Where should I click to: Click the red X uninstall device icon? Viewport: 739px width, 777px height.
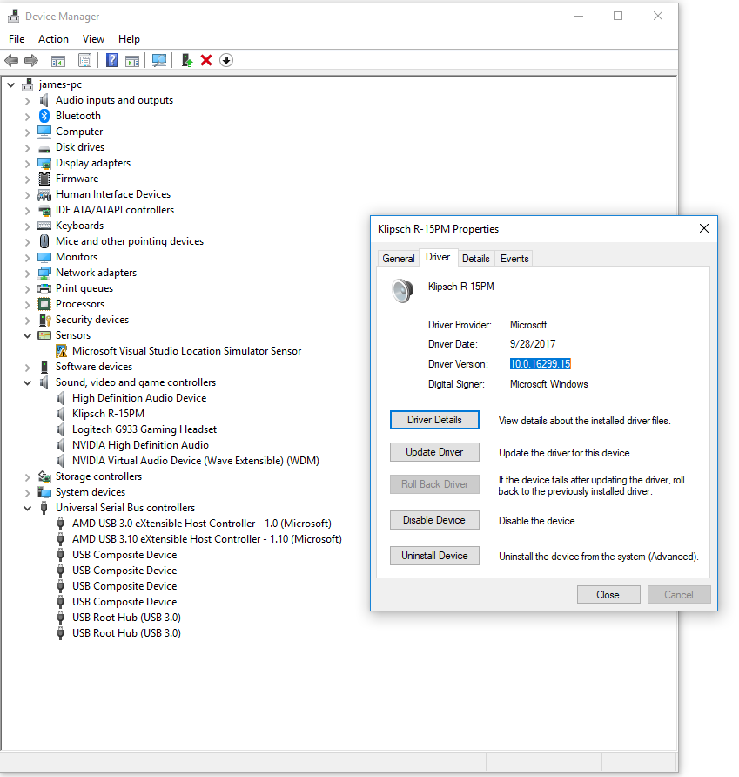pos(206,60)
